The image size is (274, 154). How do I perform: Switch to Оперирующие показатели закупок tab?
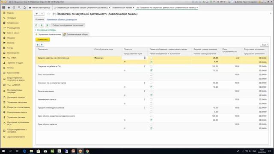click(x=81, y=8)
